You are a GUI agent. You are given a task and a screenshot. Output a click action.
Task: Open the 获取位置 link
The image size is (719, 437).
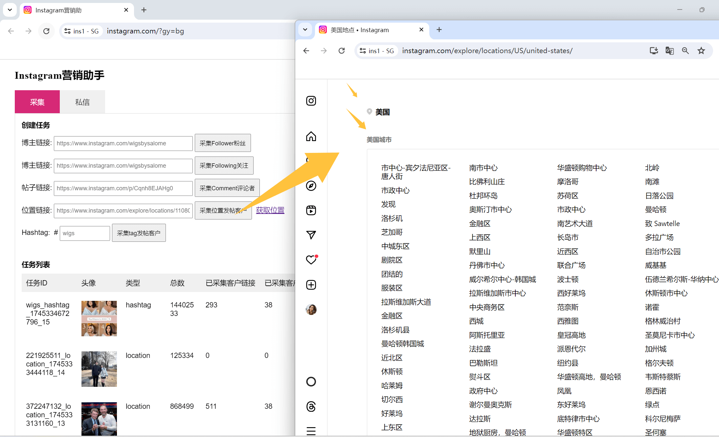click(x=270, y=210)
